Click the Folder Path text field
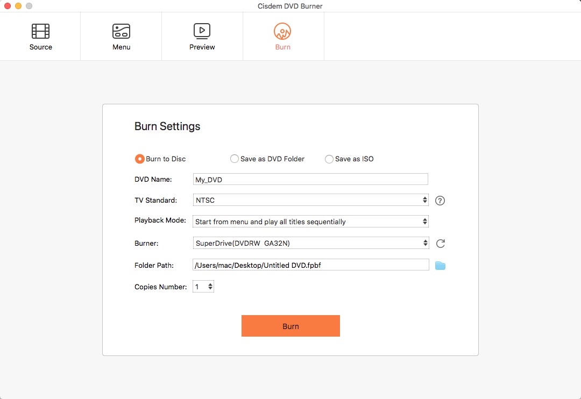The height and width of the screenshot is (399, 581). click(x=310, y=265)
